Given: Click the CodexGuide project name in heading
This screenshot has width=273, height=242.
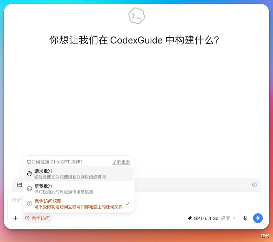Looking at the screenshot, I should pyautogui.click(x=136, y=40).
